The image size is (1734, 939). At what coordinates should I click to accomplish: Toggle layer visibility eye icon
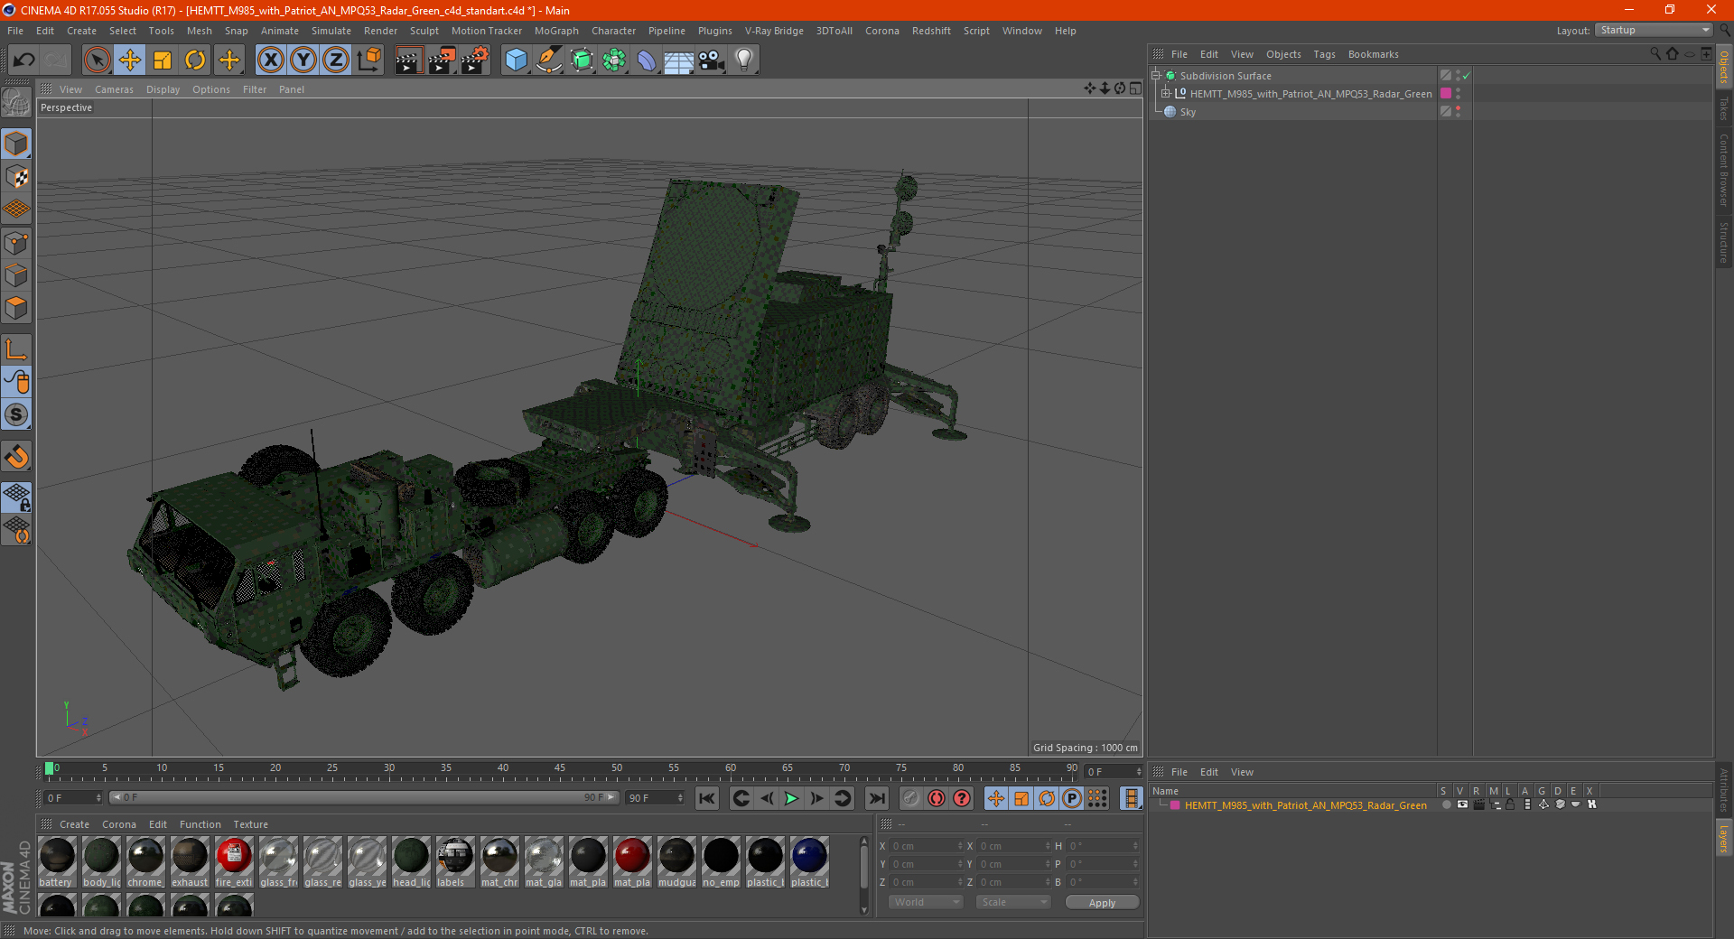tap(1462, 804)
